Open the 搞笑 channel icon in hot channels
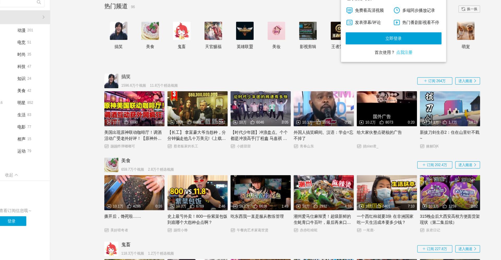This screenshot has width=501, height=260. pos(118,31)
